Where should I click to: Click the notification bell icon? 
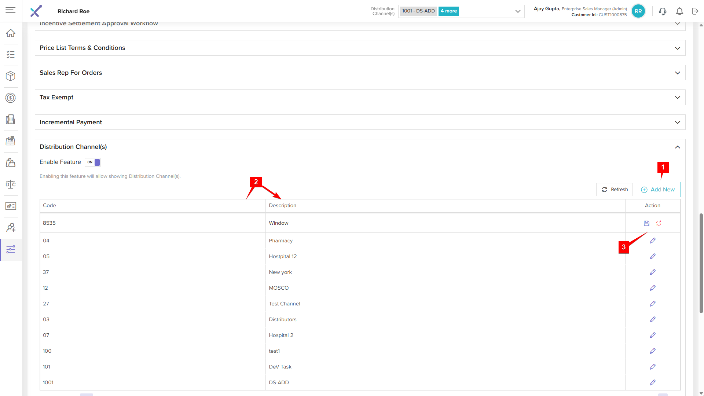click(679, 11)
